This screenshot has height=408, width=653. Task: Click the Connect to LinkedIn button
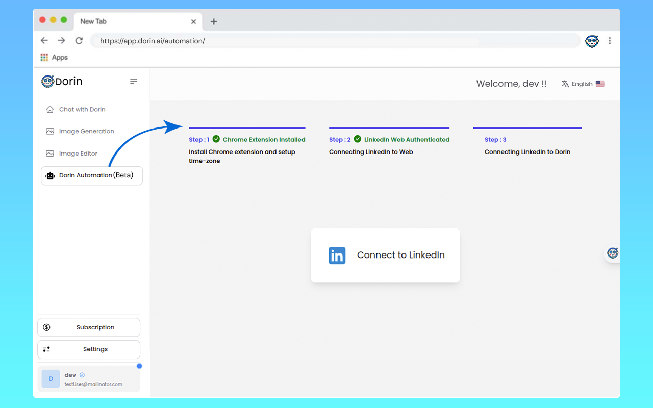coord(385,255)
